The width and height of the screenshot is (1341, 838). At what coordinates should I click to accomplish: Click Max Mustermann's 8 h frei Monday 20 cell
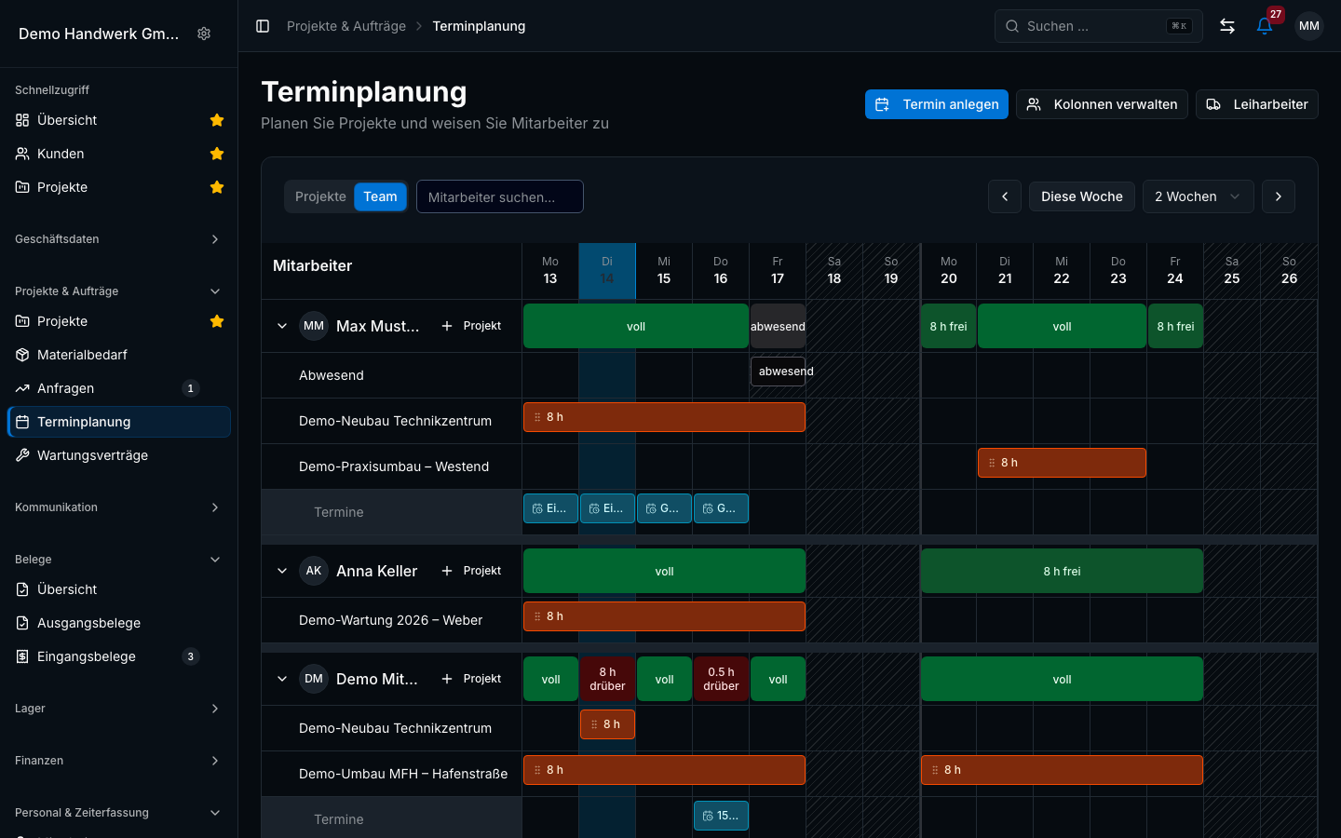[948, 326]
